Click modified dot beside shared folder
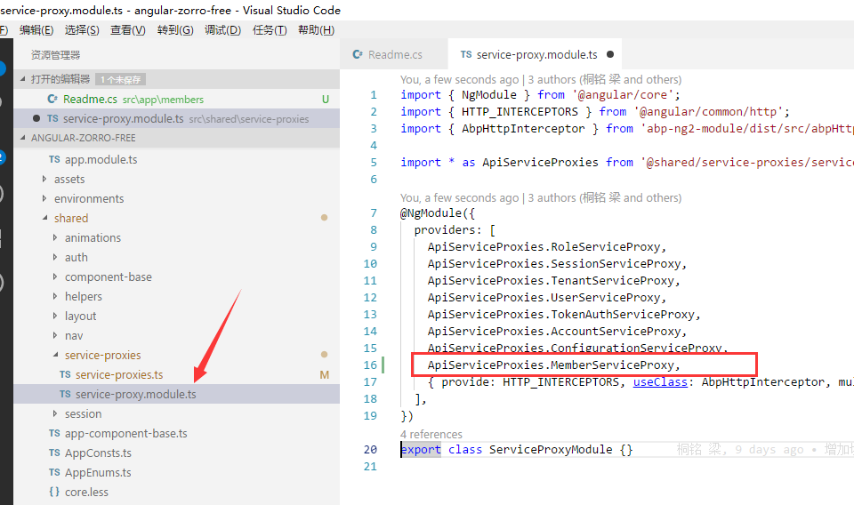 324,218
